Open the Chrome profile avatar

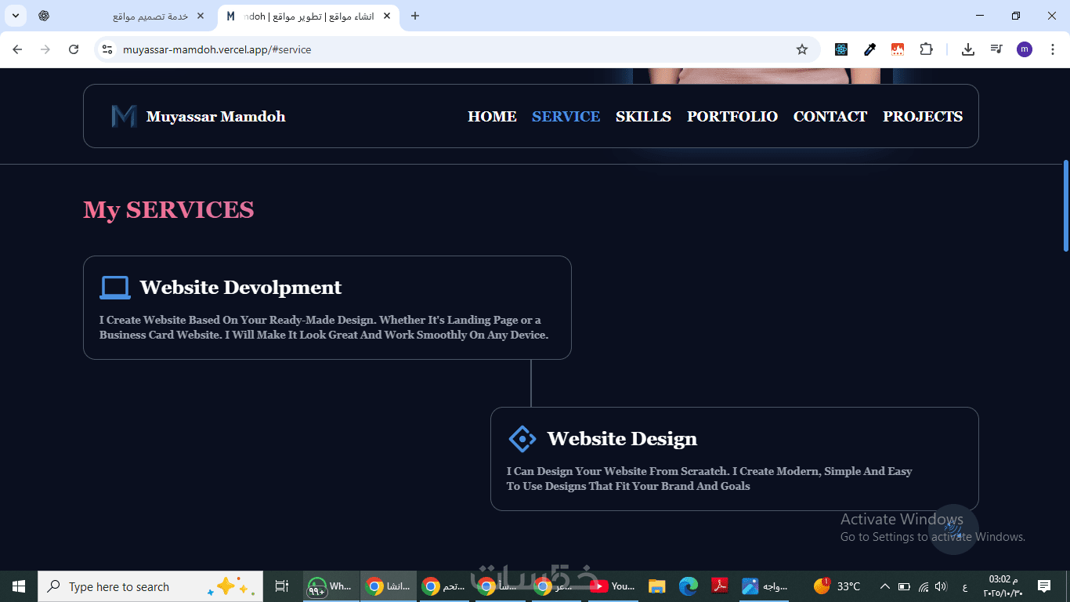pos(1025,49)
